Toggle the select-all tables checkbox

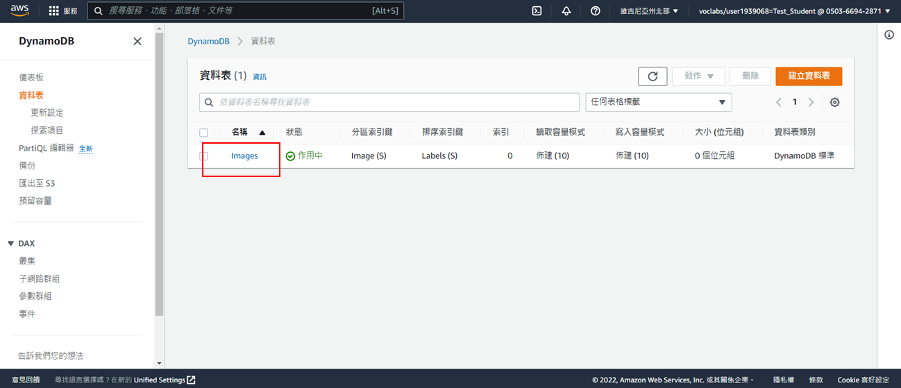(x=203, y=133)
